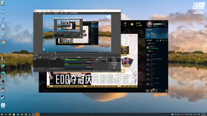Open the Tools menu in OBS
Viewport: 207px width, 116px height.
pyautogui.click(x=62, y=13)
